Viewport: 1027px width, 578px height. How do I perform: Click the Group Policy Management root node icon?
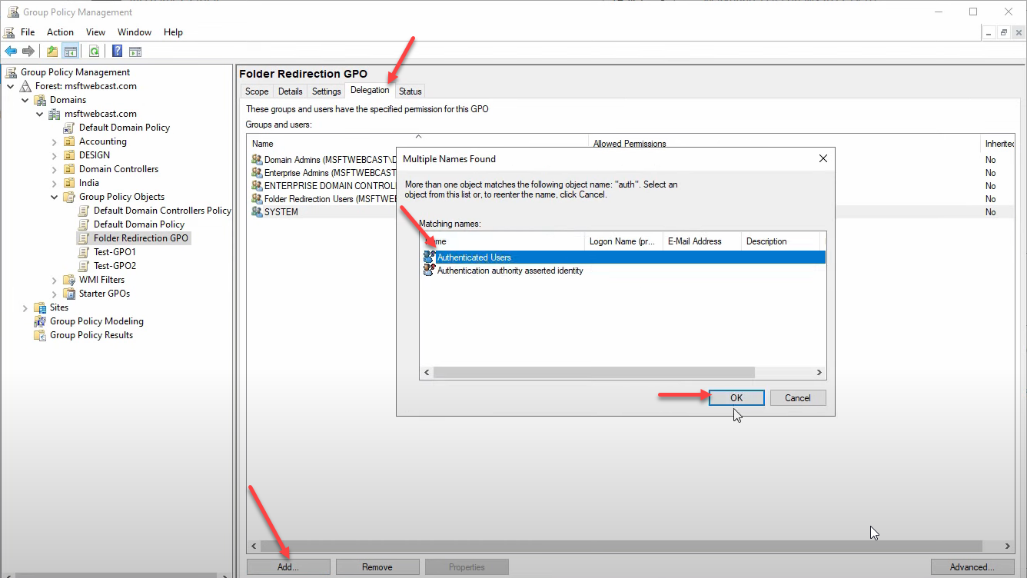click(12, 72)
